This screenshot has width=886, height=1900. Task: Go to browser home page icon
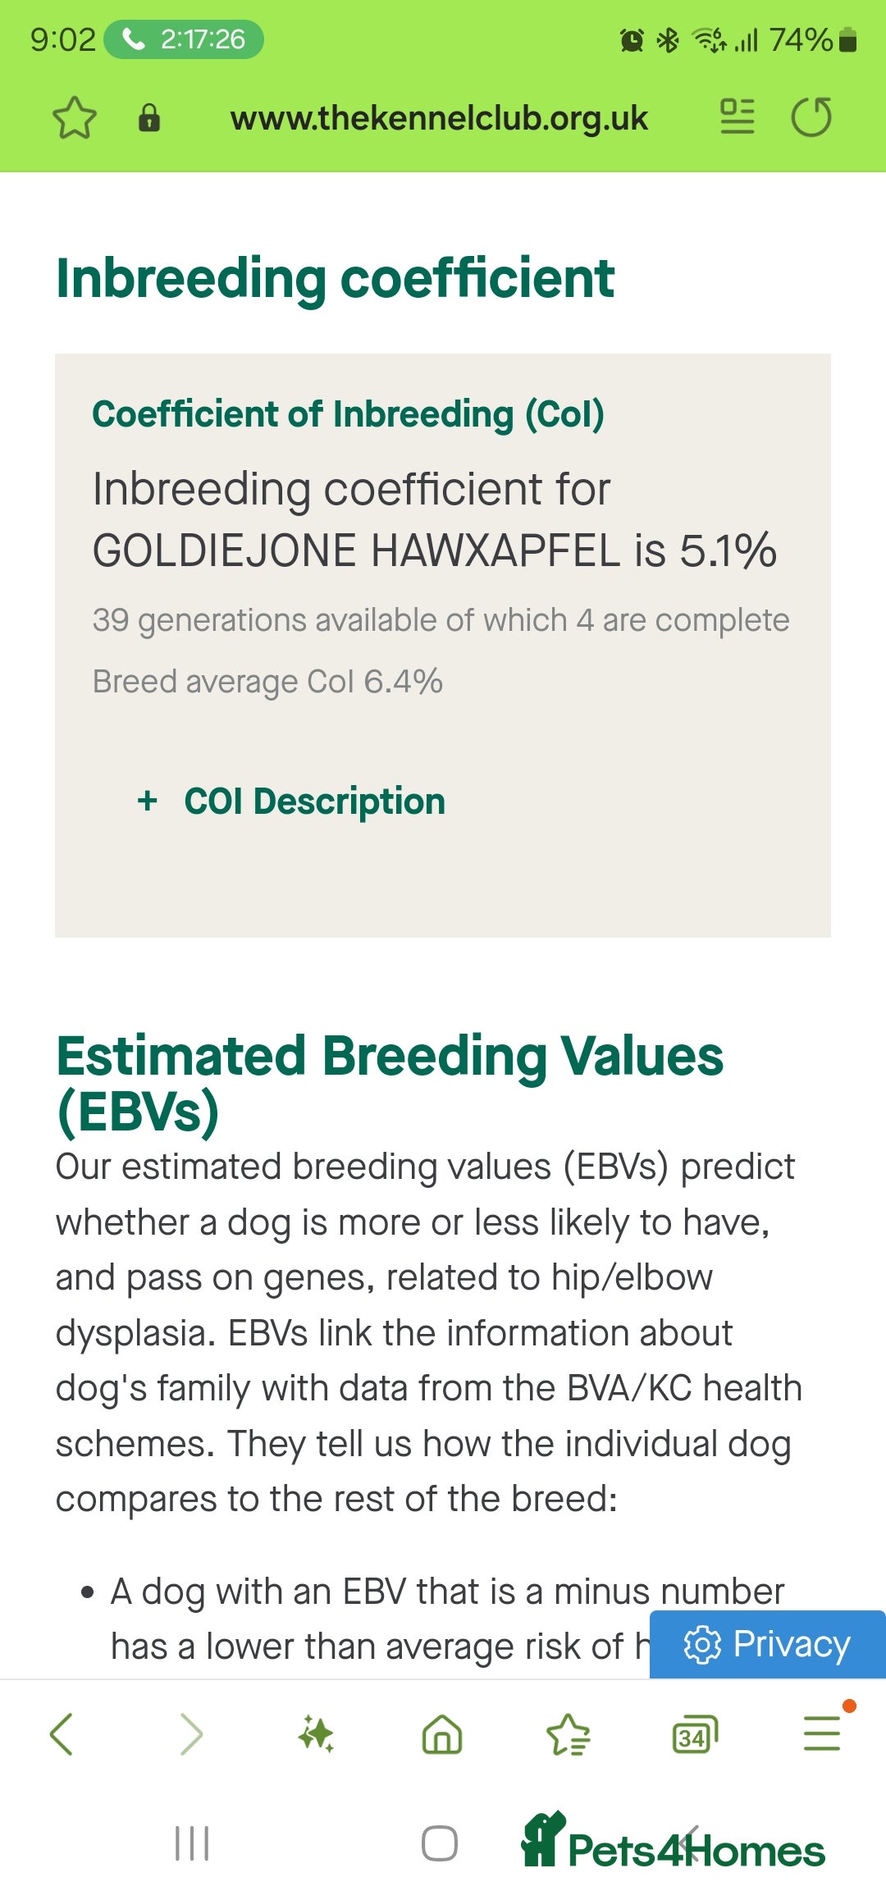click(442, 1734)
